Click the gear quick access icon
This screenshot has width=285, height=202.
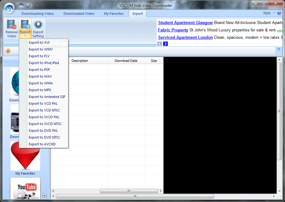[x=28, y=6]
